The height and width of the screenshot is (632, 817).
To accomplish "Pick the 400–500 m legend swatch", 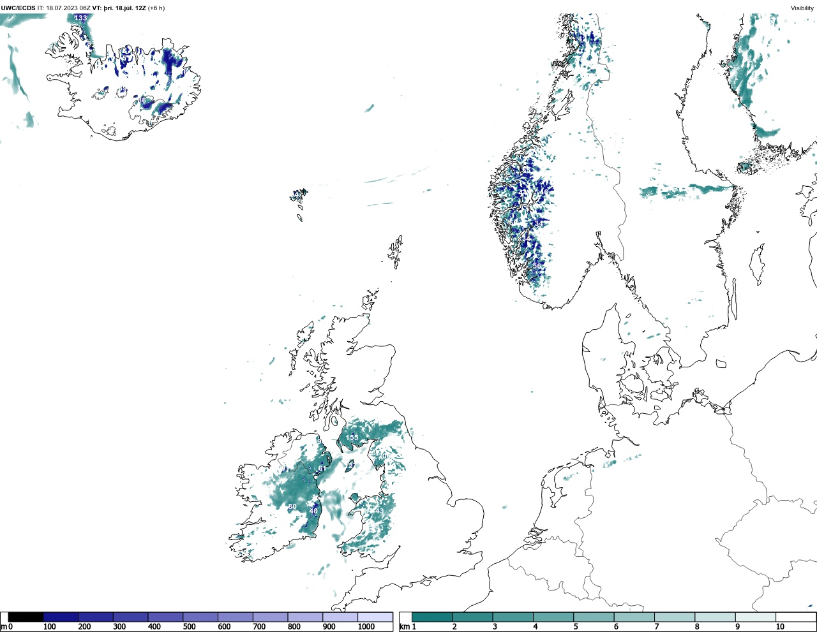I will pos(165,617).
